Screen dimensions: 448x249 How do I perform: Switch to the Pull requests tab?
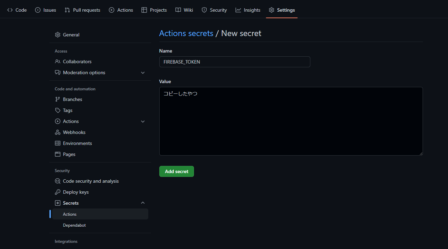[x=82, y=10]
